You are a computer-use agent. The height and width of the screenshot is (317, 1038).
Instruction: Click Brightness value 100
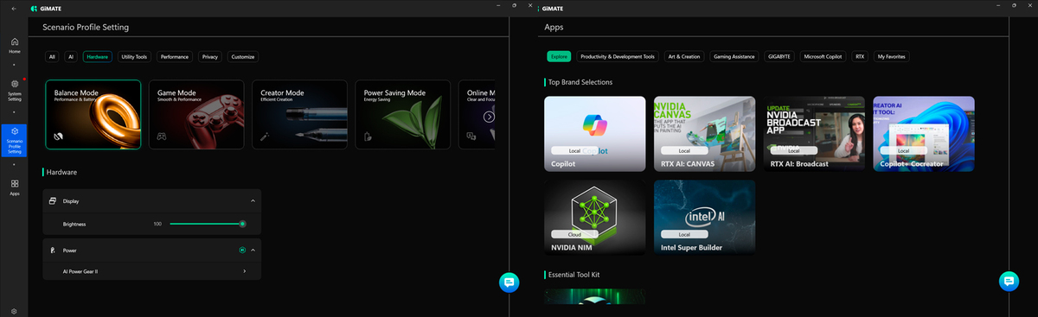click(157, 224)
